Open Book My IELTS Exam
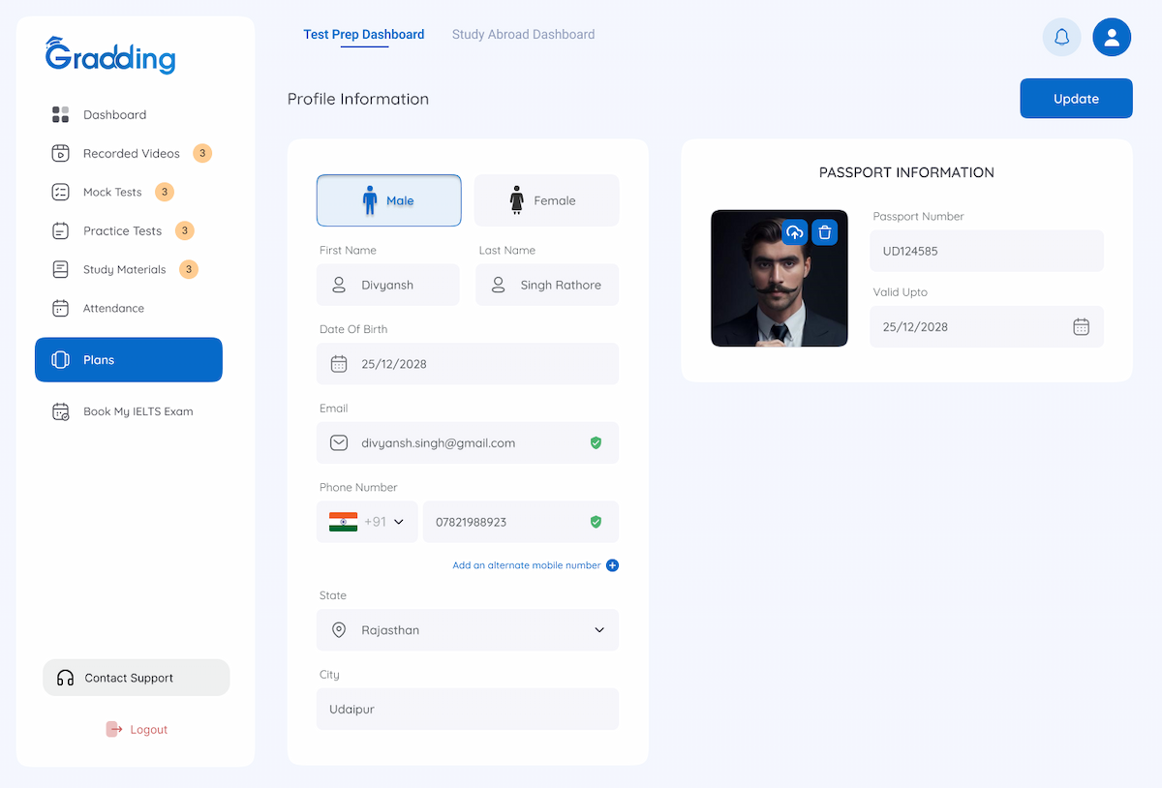 [x=138, y=411]
